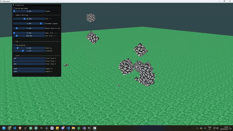
Task: Open Spotify from the taskbar
Action: click(79, 128)
